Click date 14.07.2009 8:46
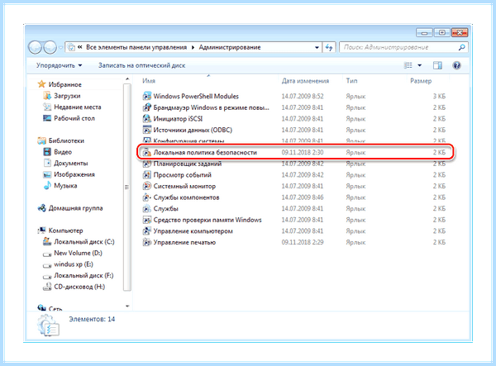The height and width of the screenshot is (366, 496). [x=303, y=197]
